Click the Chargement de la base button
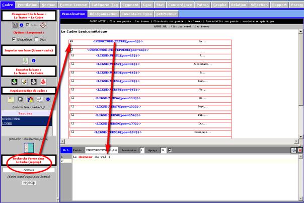Viewport: 304px width, 203px height. [29, 16]
